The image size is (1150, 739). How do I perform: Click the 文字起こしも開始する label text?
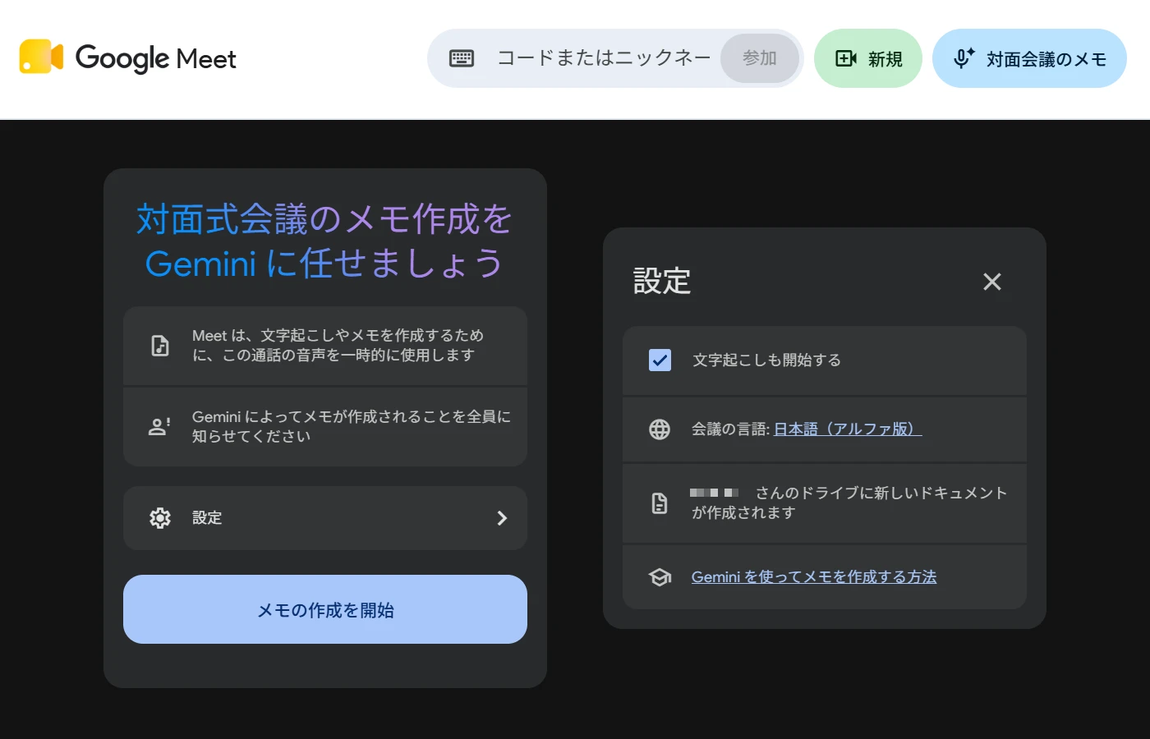coord(766,360)
